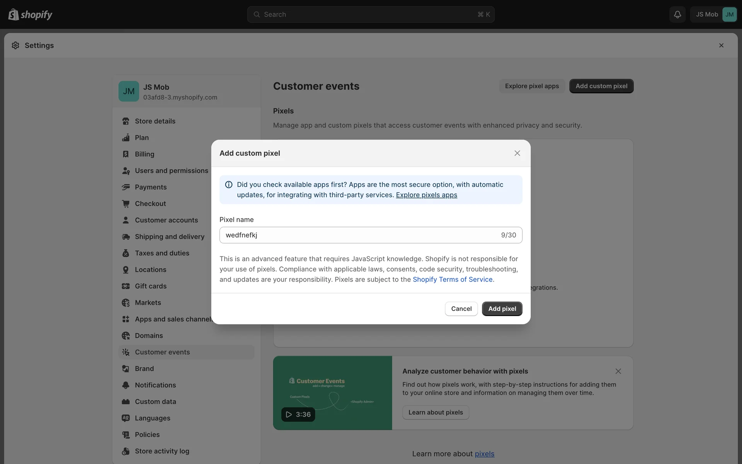Click the Store details sidebar icon
Viewport: 742px width, 464px height.
pos(126,121)
